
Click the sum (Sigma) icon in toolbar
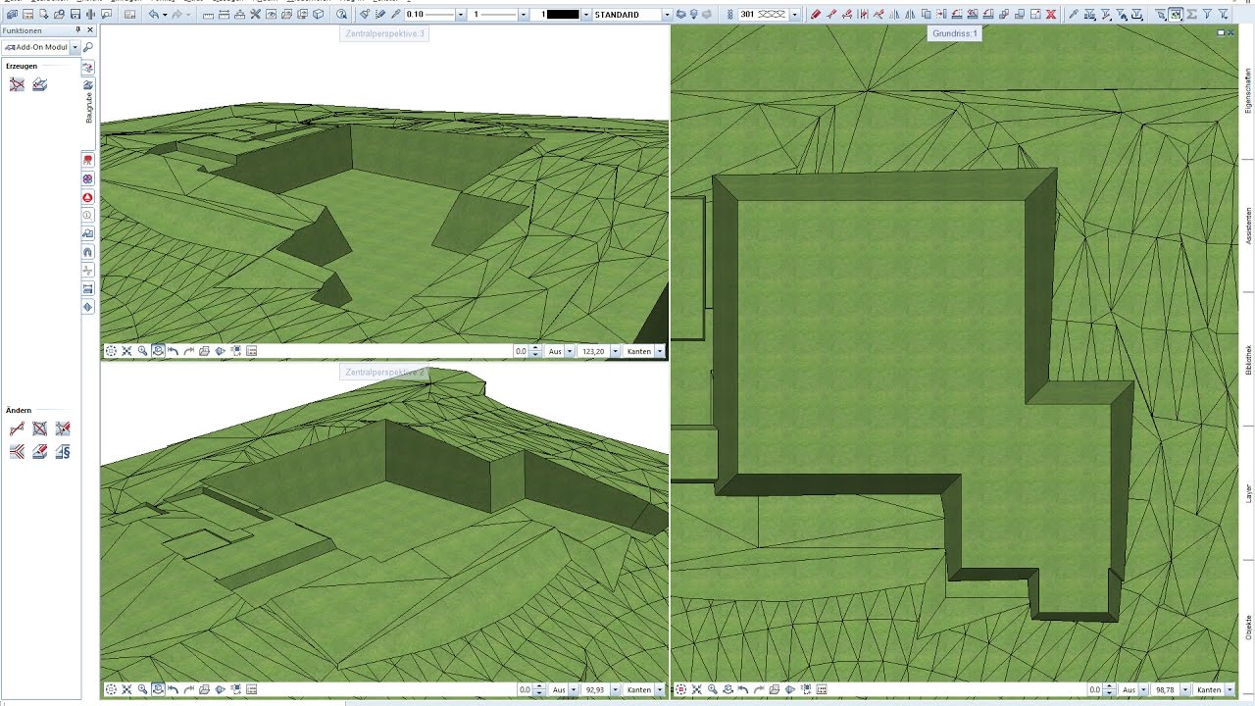[x=1191, y=15]
